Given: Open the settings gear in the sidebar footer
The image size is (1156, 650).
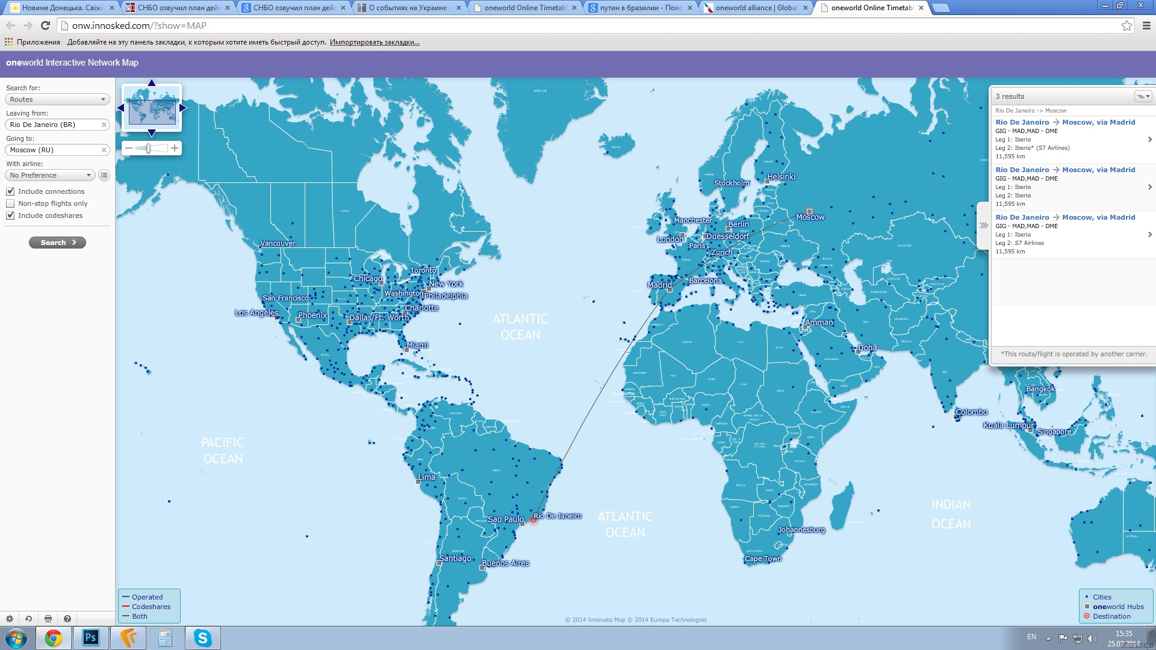Looking at the screenshot, I should click(10, 619).
